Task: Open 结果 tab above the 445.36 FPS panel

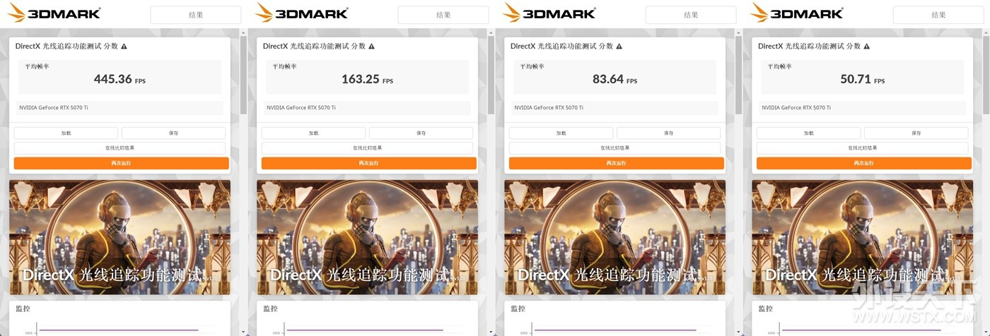Action: click(196, 15)
